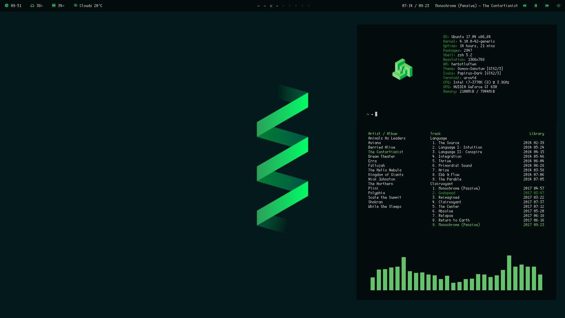Select the Clairvoyant album header

click(x=441, y=184)
